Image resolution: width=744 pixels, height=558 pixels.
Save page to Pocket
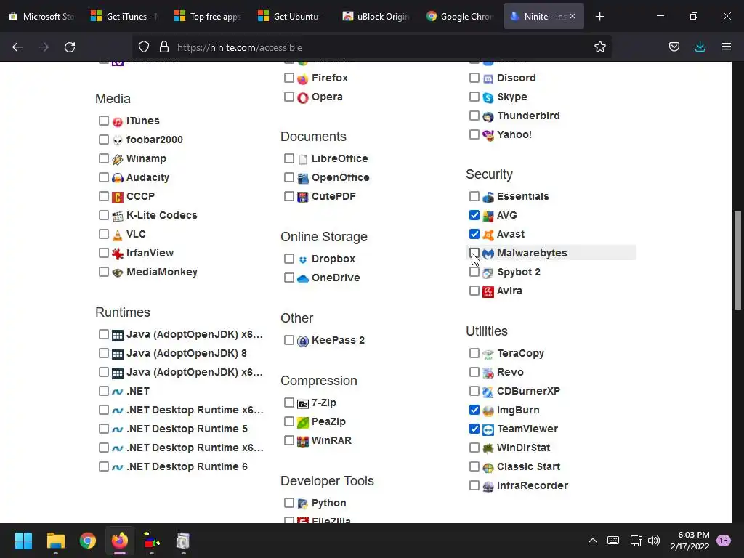674,47
